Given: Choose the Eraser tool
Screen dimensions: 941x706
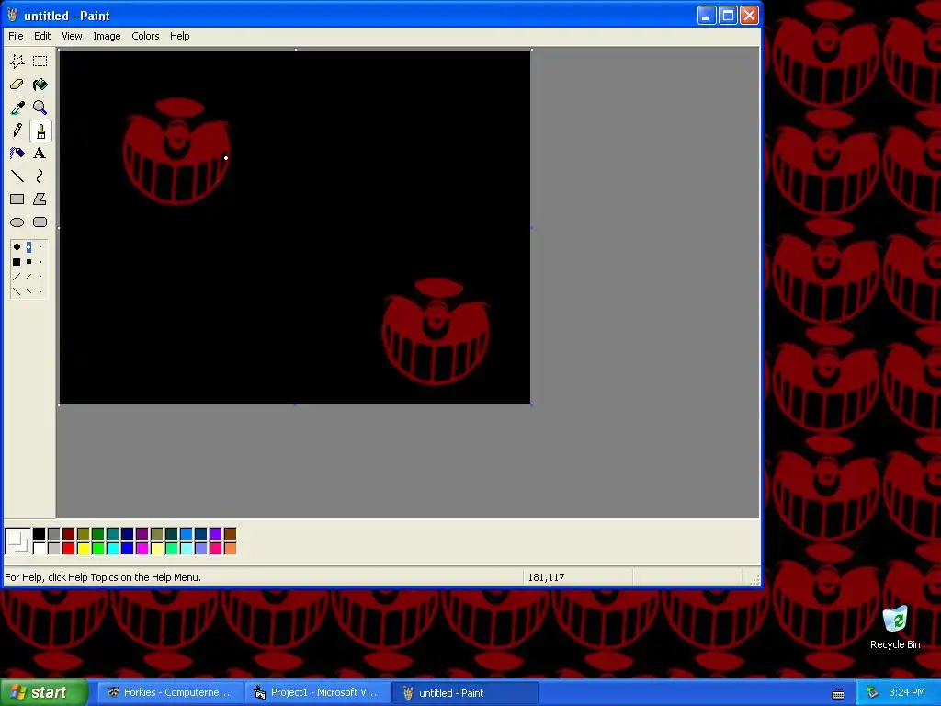Looking at the screenshot, I should pyautogui.click(x=17, y=85).
